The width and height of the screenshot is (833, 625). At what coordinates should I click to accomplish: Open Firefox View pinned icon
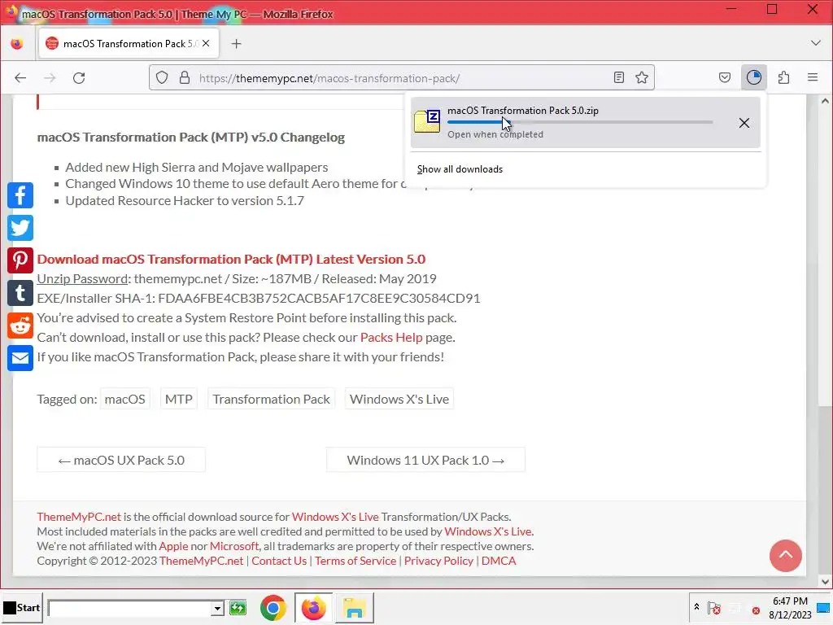(x=17, y=44)
